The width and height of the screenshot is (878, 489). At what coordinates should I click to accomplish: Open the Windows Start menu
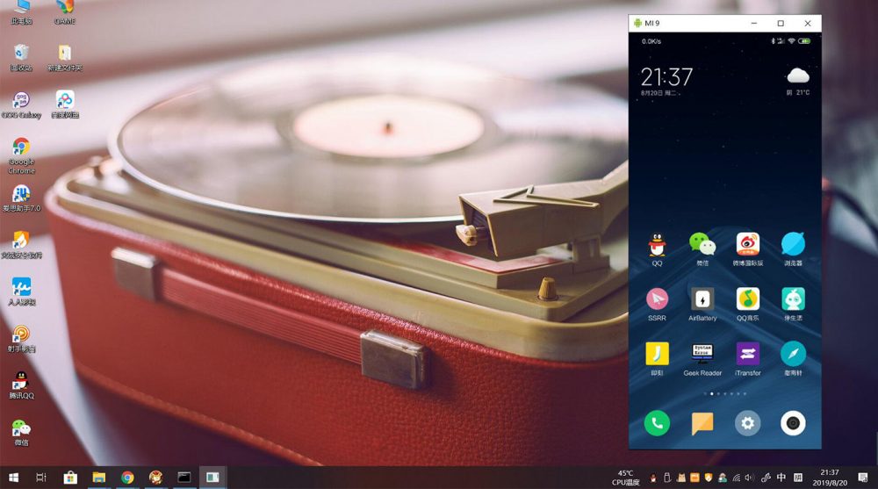[x=13, y=478]
